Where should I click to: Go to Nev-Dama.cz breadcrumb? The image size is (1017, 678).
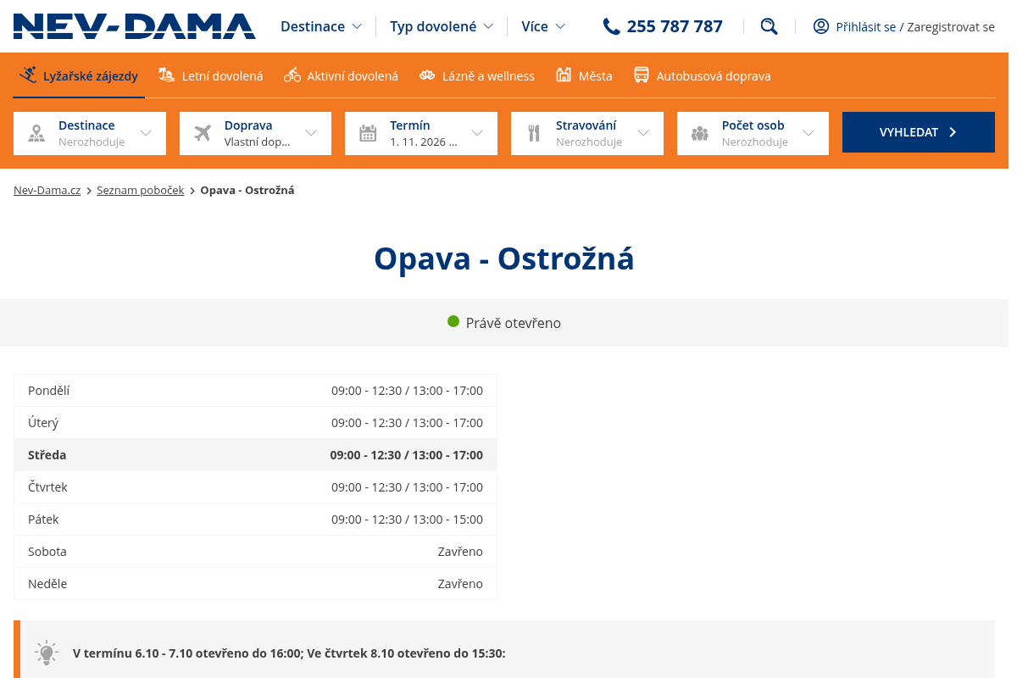pos(47,190)
